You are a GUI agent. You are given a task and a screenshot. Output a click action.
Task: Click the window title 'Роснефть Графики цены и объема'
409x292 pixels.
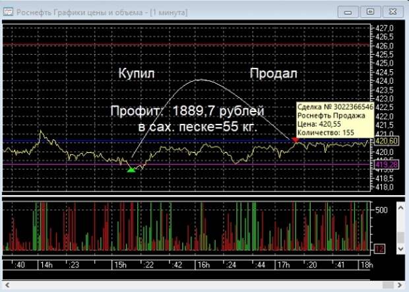pyautogui.click(x=80, y=13)
